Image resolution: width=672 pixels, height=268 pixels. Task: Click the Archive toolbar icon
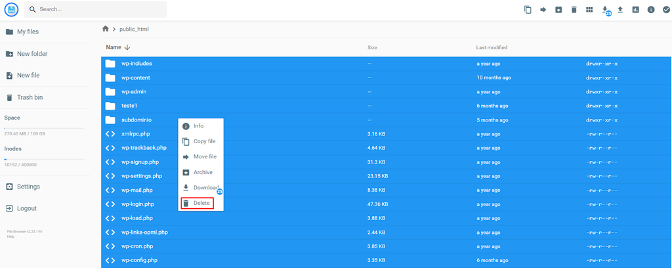click(x=558, y=9)
